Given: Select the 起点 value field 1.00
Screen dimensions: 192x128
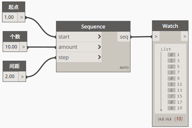Looking at the screenshot, I should (x=10, y=17).
